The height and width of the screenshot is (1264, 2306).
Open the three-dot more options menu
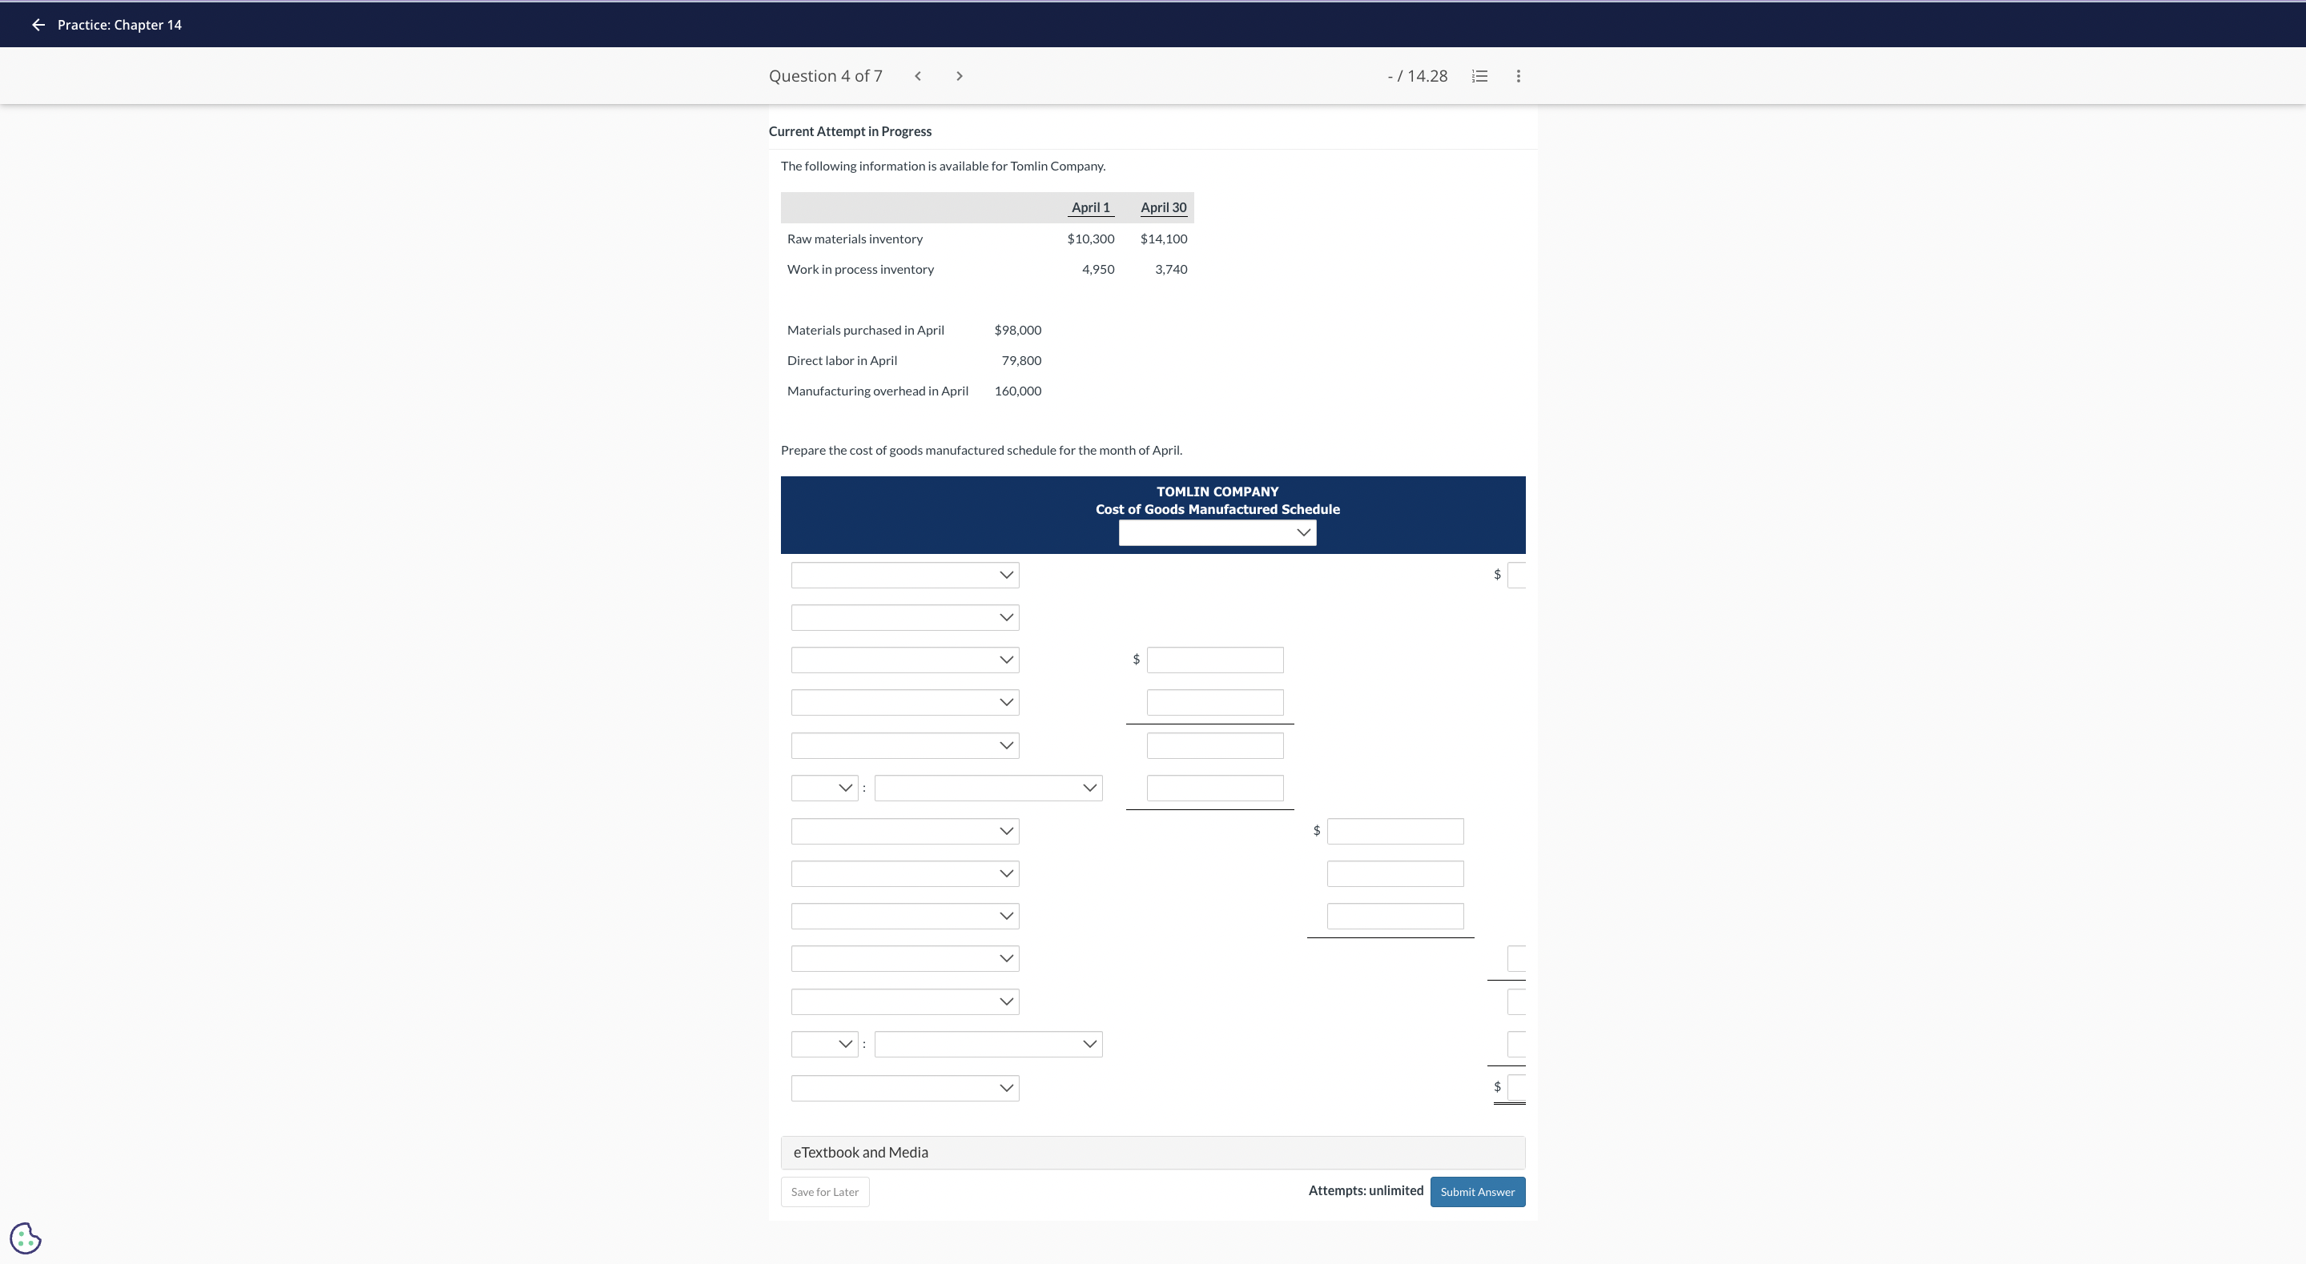1518,76
